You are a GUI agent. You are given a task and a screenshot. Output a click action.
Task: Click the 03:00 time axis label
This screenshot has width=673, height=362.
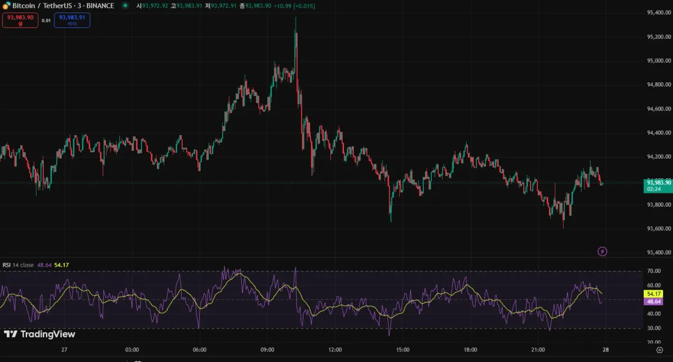tap(132, 350)
